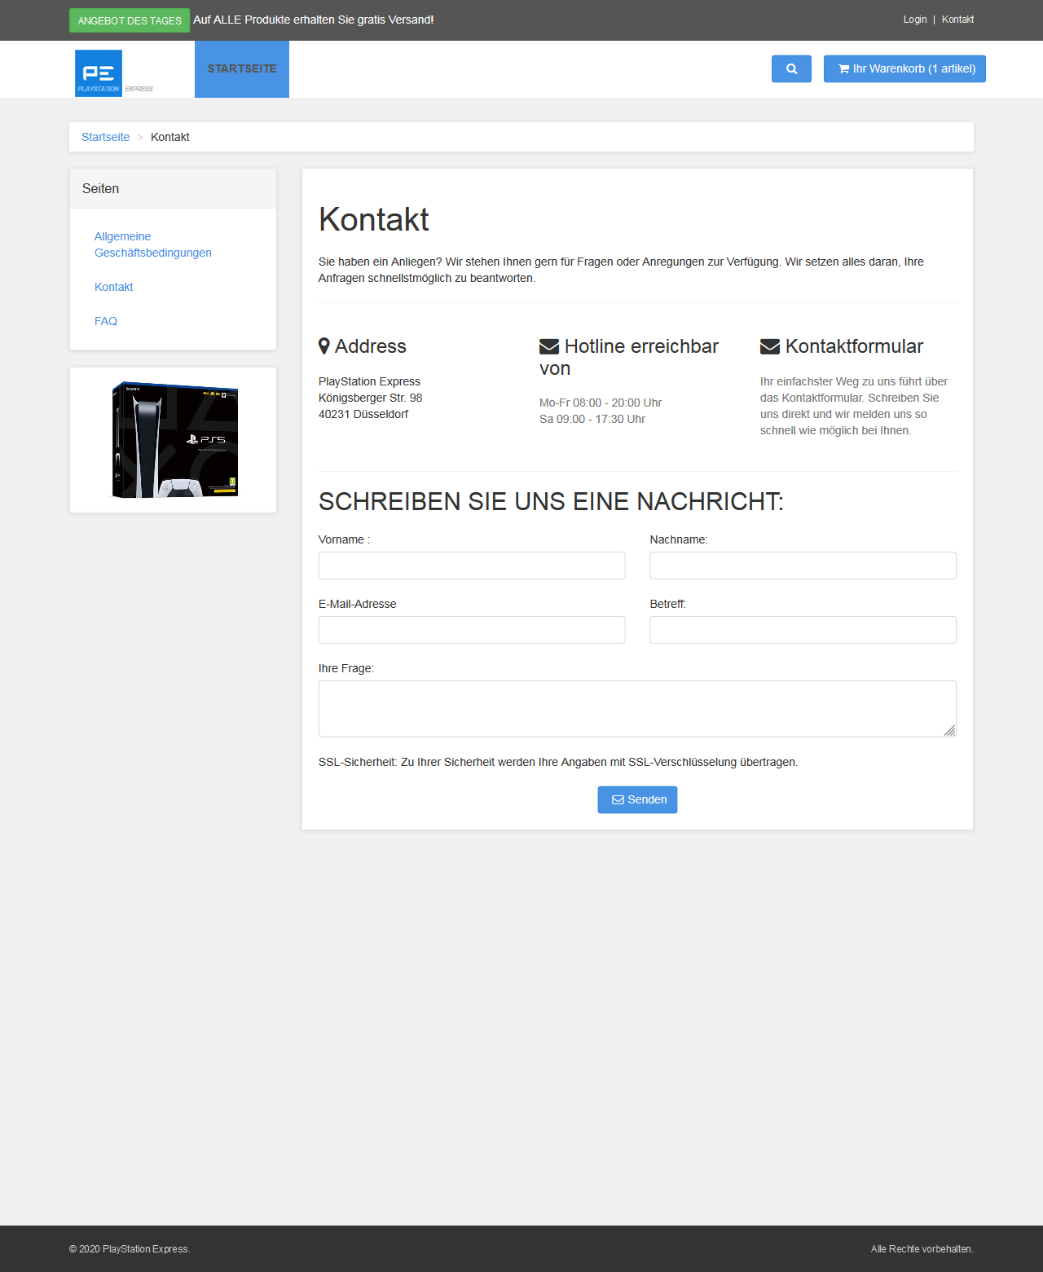Focus the Vorname input field
Screen dimensions: 1043x1272
[x=472, y=566]
